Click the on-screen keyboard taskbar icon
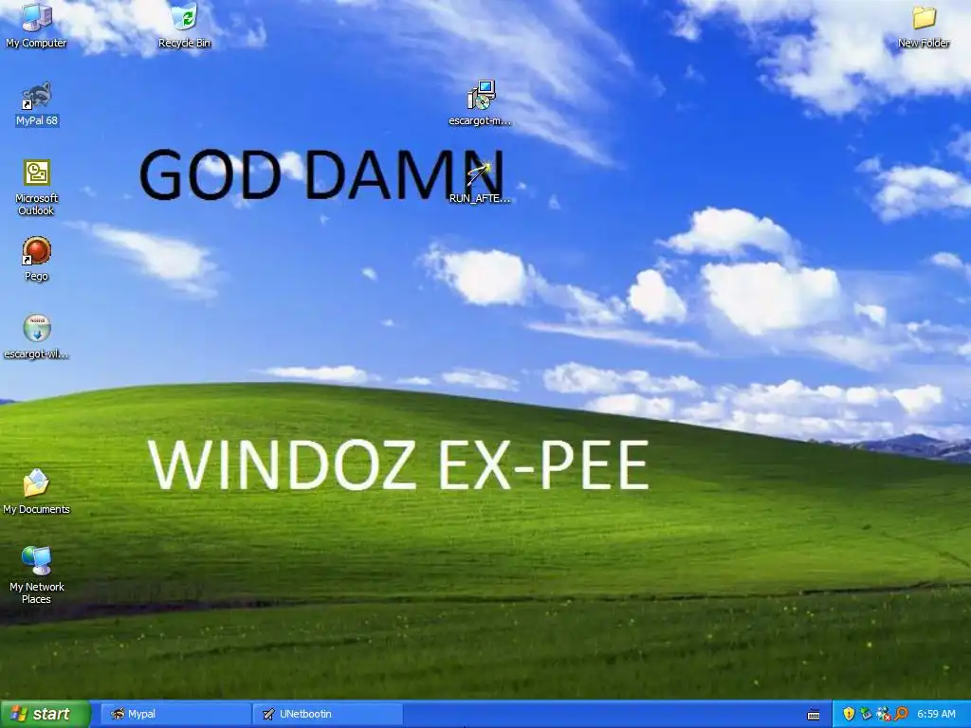971x728 pixels. (x=814, y=715)
